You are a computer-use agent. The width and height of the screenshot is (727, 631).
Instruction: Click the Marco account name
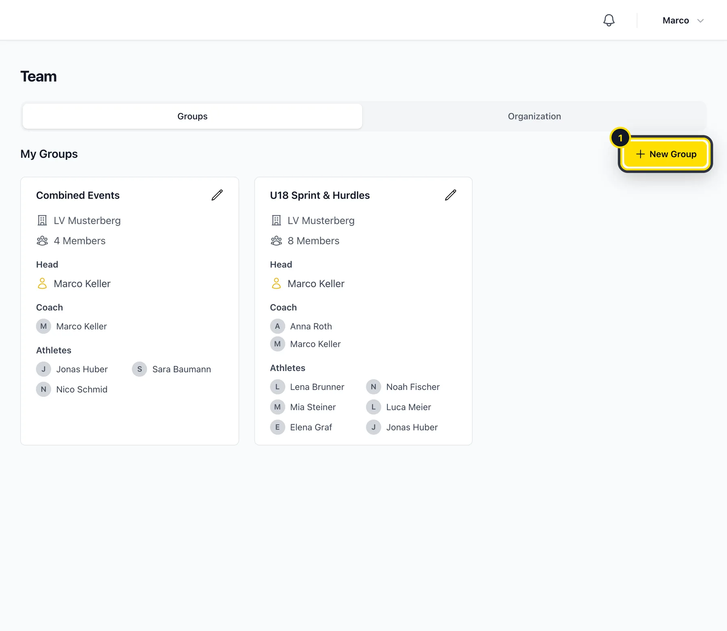coord(675,21)
